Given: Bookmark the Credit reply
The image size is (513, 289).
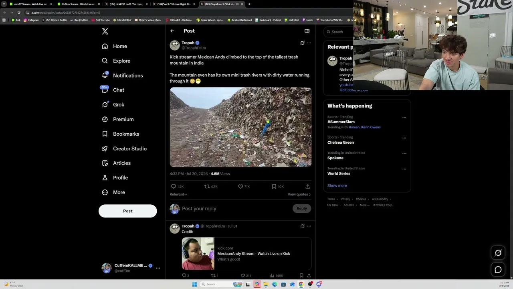Looking at the screenshot, I should click(301, 276).
